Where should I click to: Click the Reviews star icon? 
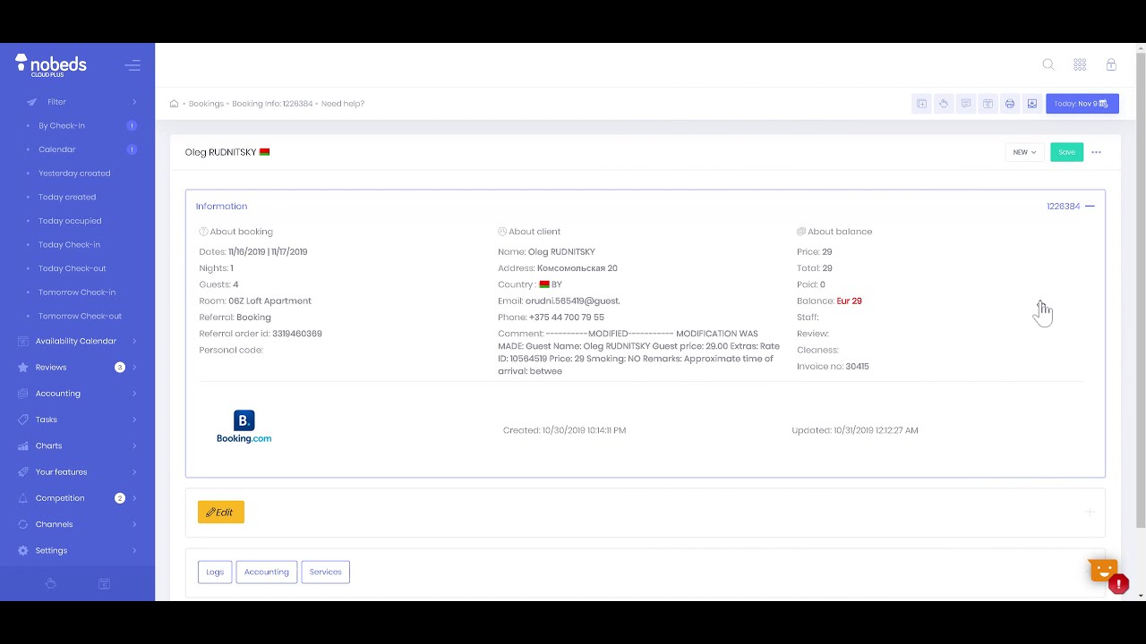(x=23, y=367)
